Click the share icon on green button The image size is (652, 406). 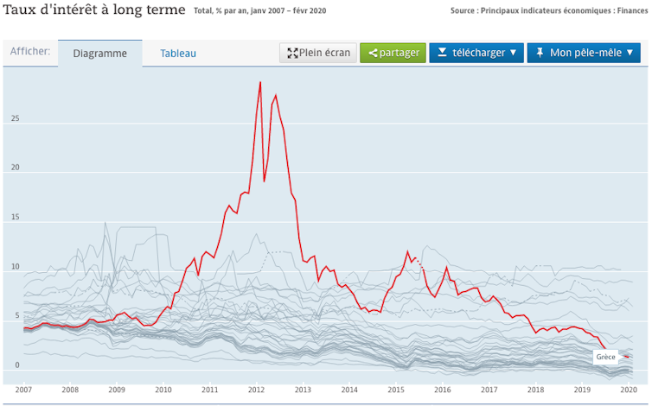coord(372,54)
